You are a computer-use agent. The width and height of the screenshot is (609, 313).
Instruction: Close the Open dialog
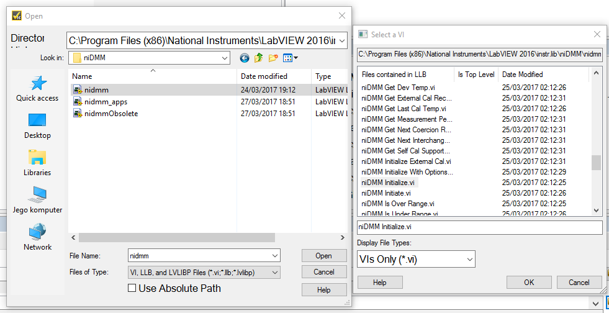click(342, 16)
